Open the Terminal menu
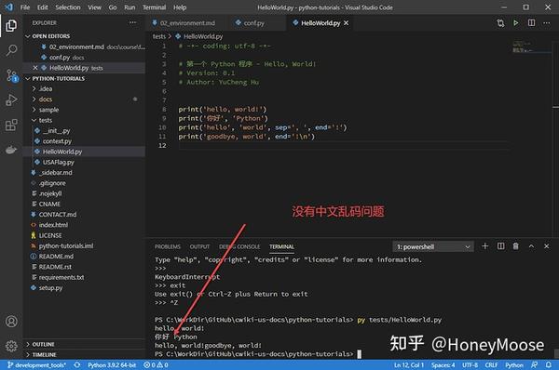Image resolution: width=559 pixels, height=370 pixels. click(x=155, y=7)
